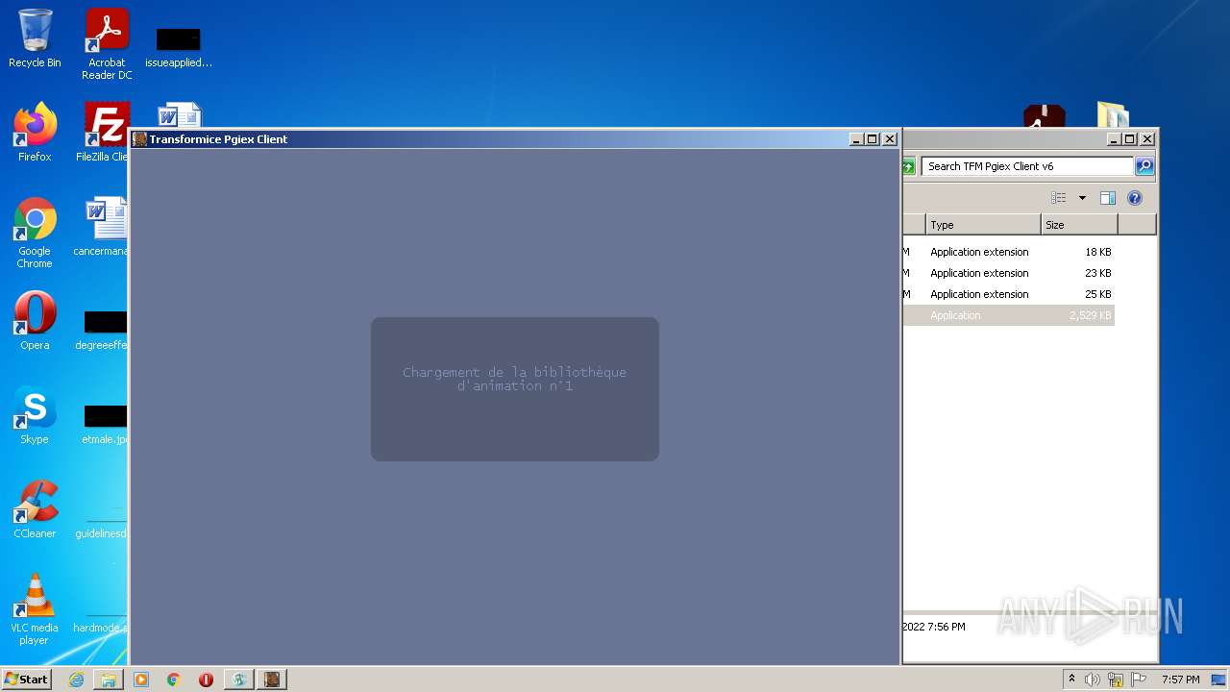Show hidden tray icons arrow
Screen dimensions: 1230x692
[x=1071, y=680]
